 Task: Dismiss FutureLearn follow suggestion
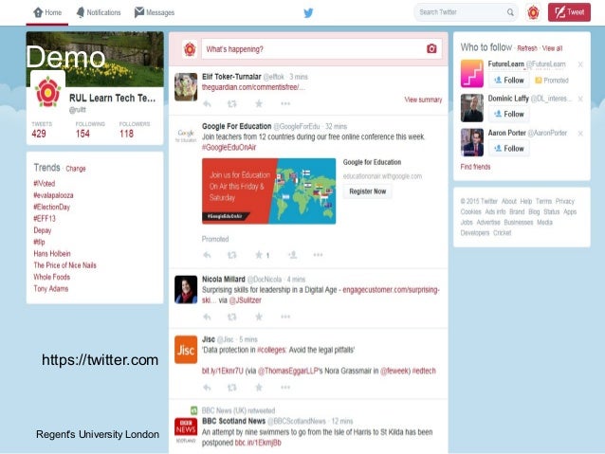[x=580, y=64]
